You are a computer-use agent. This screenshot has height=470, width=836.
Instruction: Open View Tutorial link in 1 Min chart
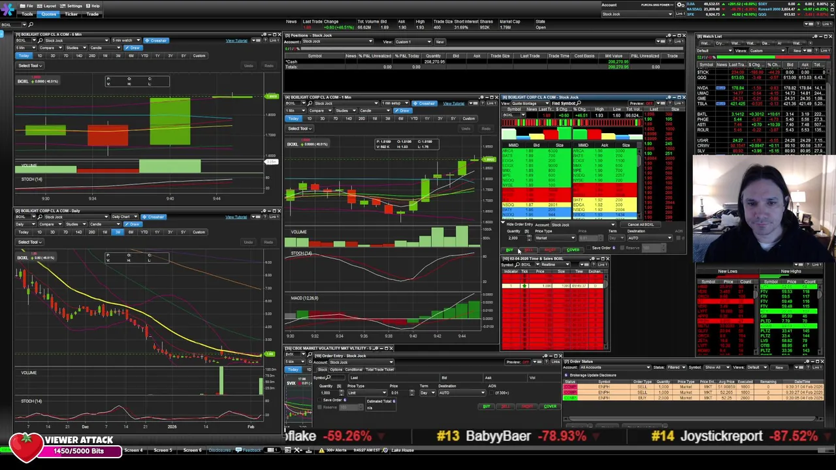click(453, 103)
